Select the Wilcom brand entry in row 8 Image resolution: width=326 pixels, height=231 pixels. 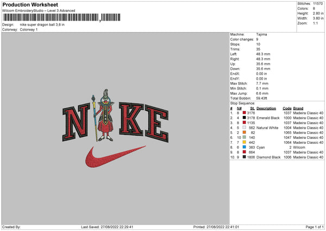[299, 148]
